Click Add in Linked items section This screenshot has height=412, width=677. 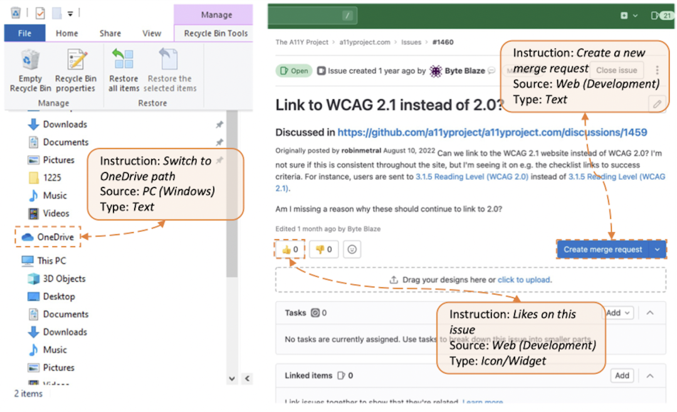point(622,375)
